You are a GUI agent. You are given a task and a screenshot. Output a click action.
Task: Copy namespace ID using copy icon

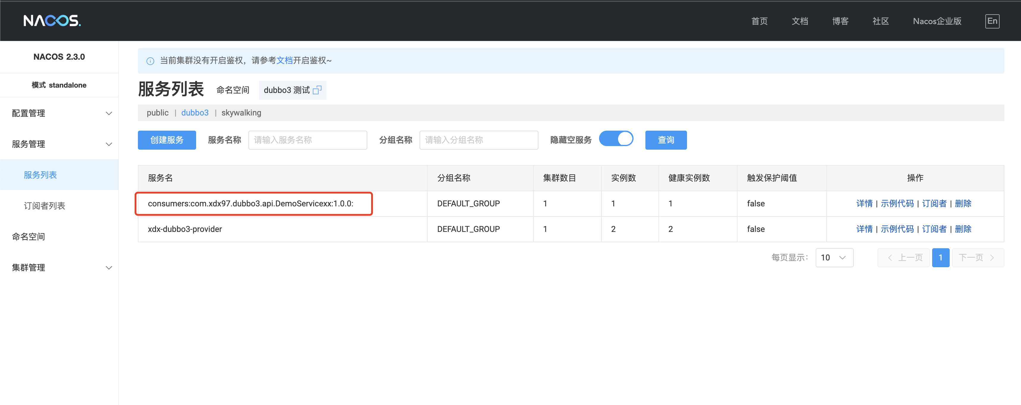point(317,90)
